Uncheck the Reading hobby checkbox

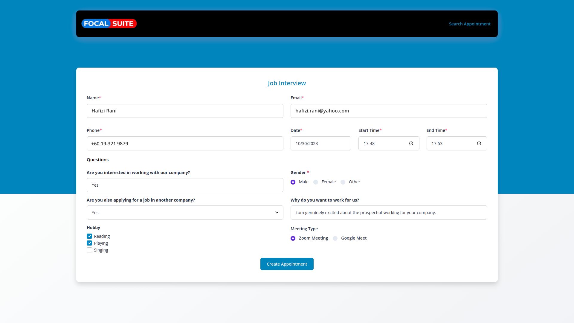click(89, 236)
